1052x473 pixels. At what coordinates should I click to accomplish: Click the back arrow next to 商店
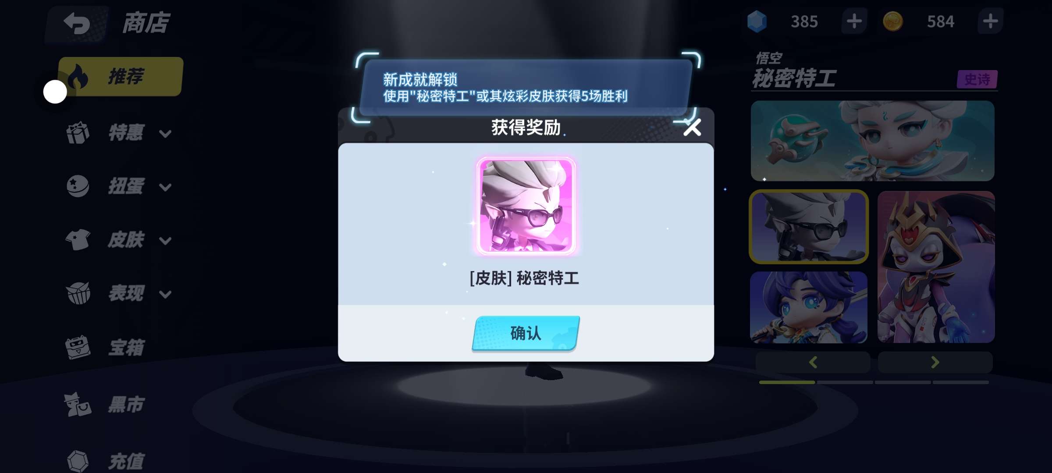pyautogui.click(x=77, y=23)
